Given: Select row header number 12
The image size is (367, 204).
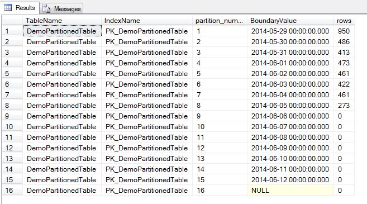Looking at the screenshot, I should (x=12, y=148).
